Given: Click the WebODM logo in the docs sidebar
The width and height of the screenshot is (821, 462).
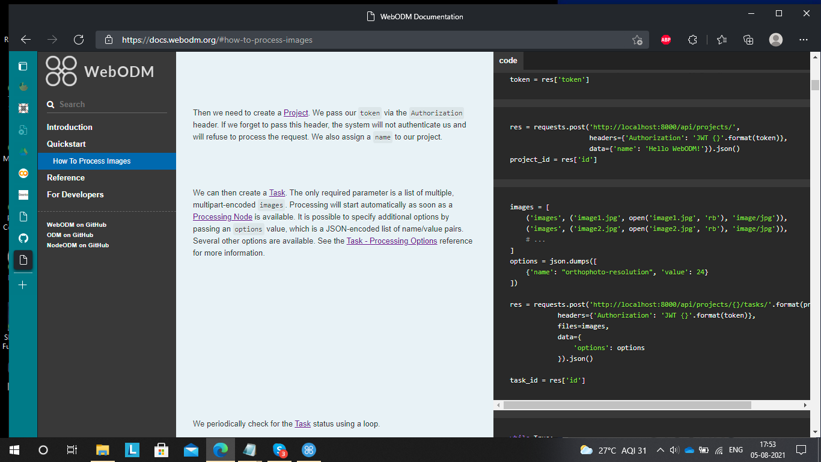Looking at the screenshot, I should [60, 70].
